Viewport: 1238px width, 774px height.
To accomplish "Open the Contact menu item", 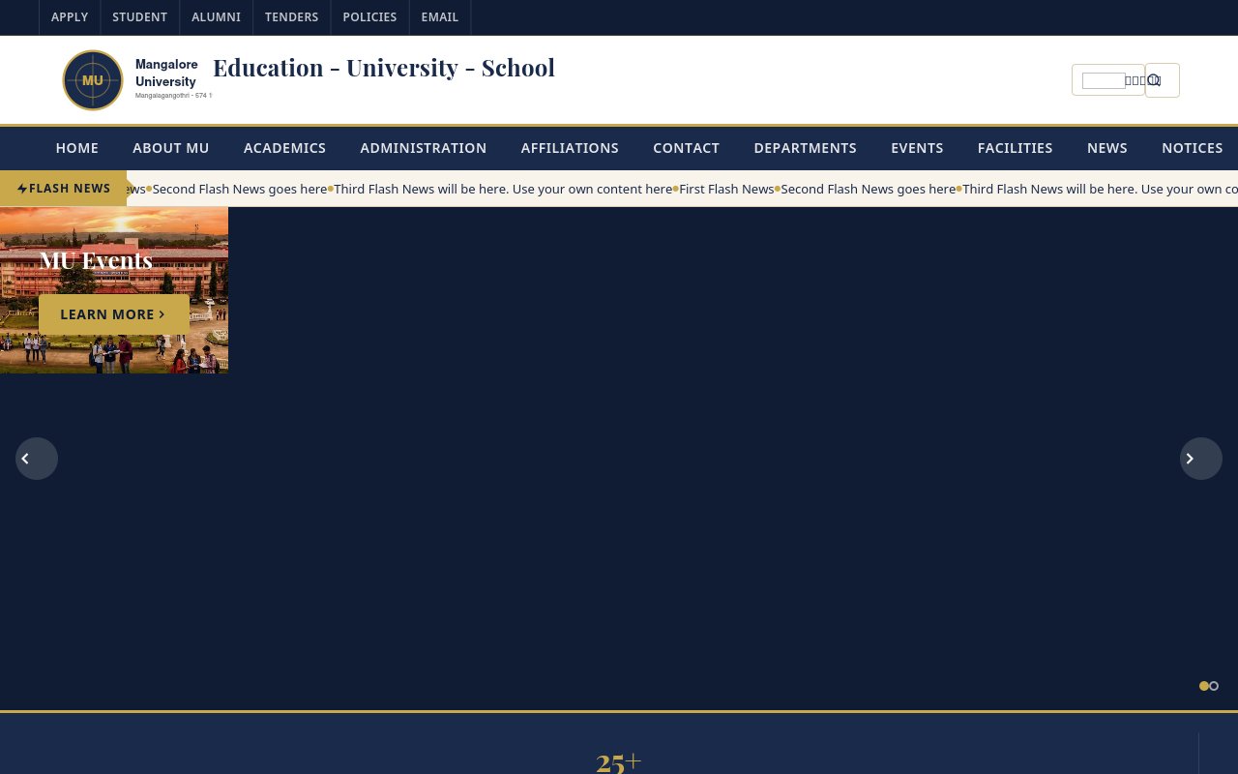I will 687,148.
